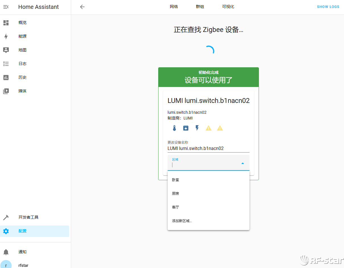The height and width of the screenshot is (268, 344).
Task: Open the 日志 logbook list icon
Action: click(6, 64)
